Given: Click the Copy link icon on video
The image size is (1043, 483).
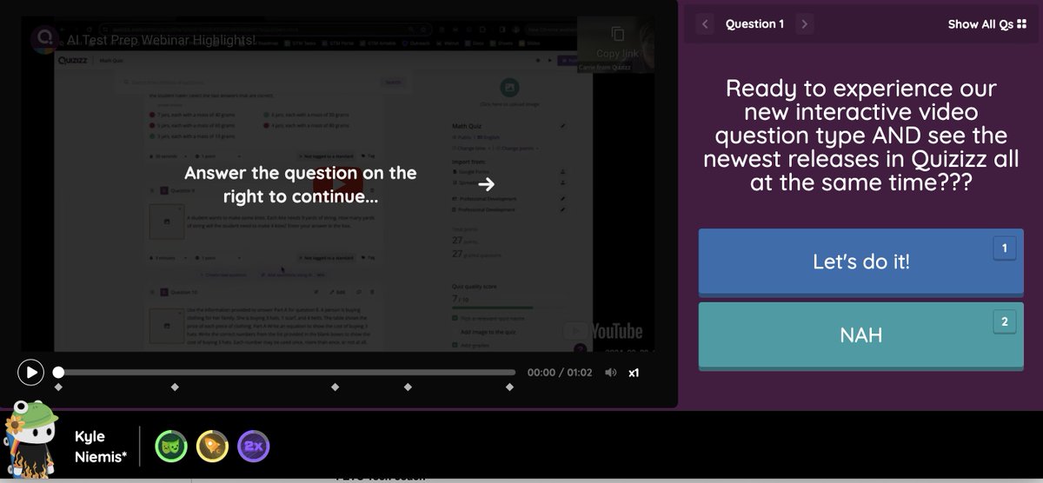Looking at the screenshot, I should 618,35.
